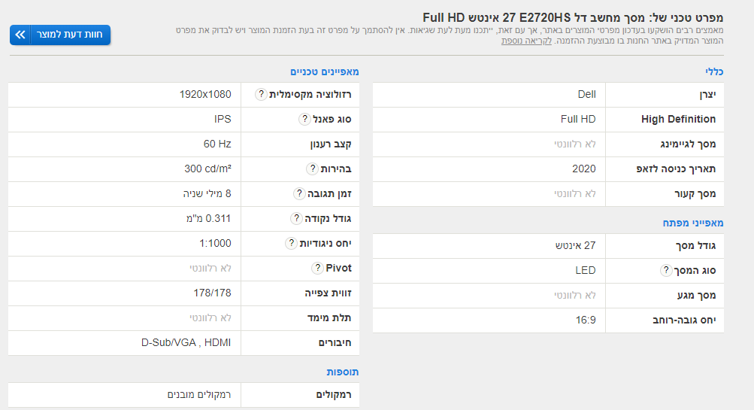Click the 1920x1080 resolution value

[205, 95]
